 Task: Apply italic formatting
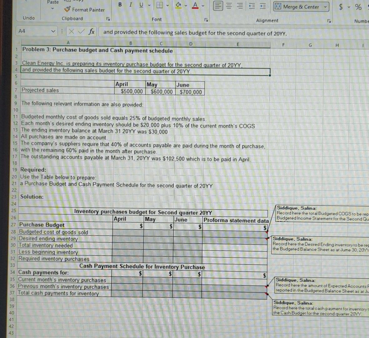[x=130, y=5]
